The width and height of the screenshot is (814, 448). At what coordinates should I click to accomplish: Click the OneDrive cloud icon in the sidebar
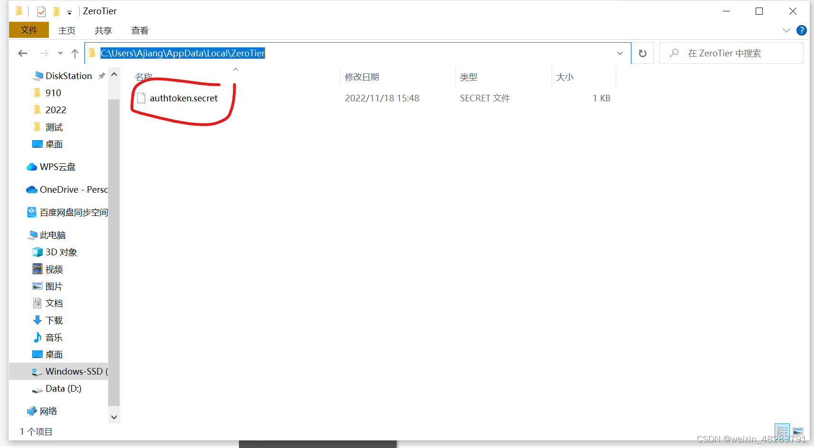(x=31, y=189)
